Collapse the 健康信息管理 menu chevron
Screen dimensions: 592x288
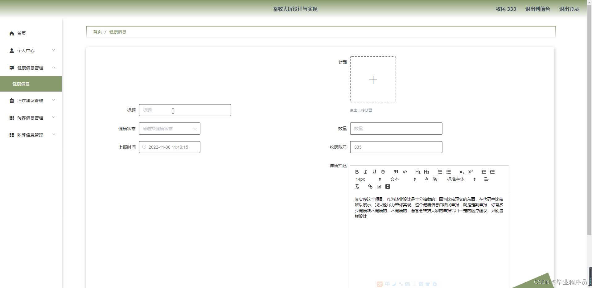[x=54, y=68]
